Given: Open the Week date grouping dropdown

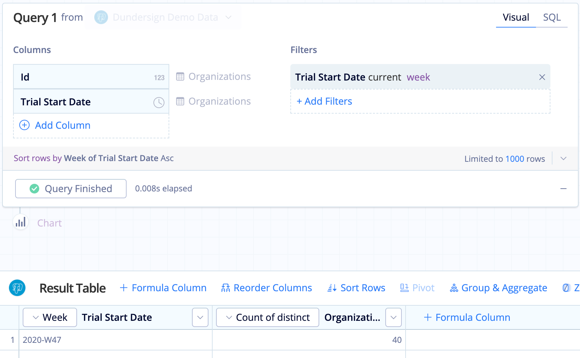Looking at the screenshot, I should point(50,317).
